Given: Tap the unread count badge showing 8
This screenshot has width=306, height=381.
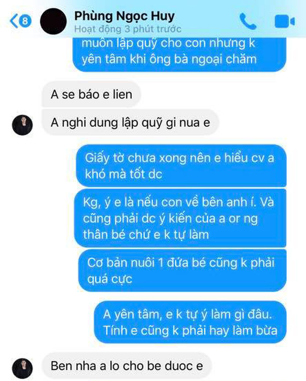Looking at the screenshot, I should (x=25, y=21).
